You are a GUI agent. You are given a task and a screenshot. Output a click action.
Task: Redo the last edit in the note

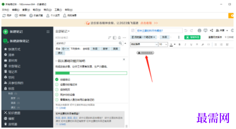pyautogui.click(x=191, y=31)
